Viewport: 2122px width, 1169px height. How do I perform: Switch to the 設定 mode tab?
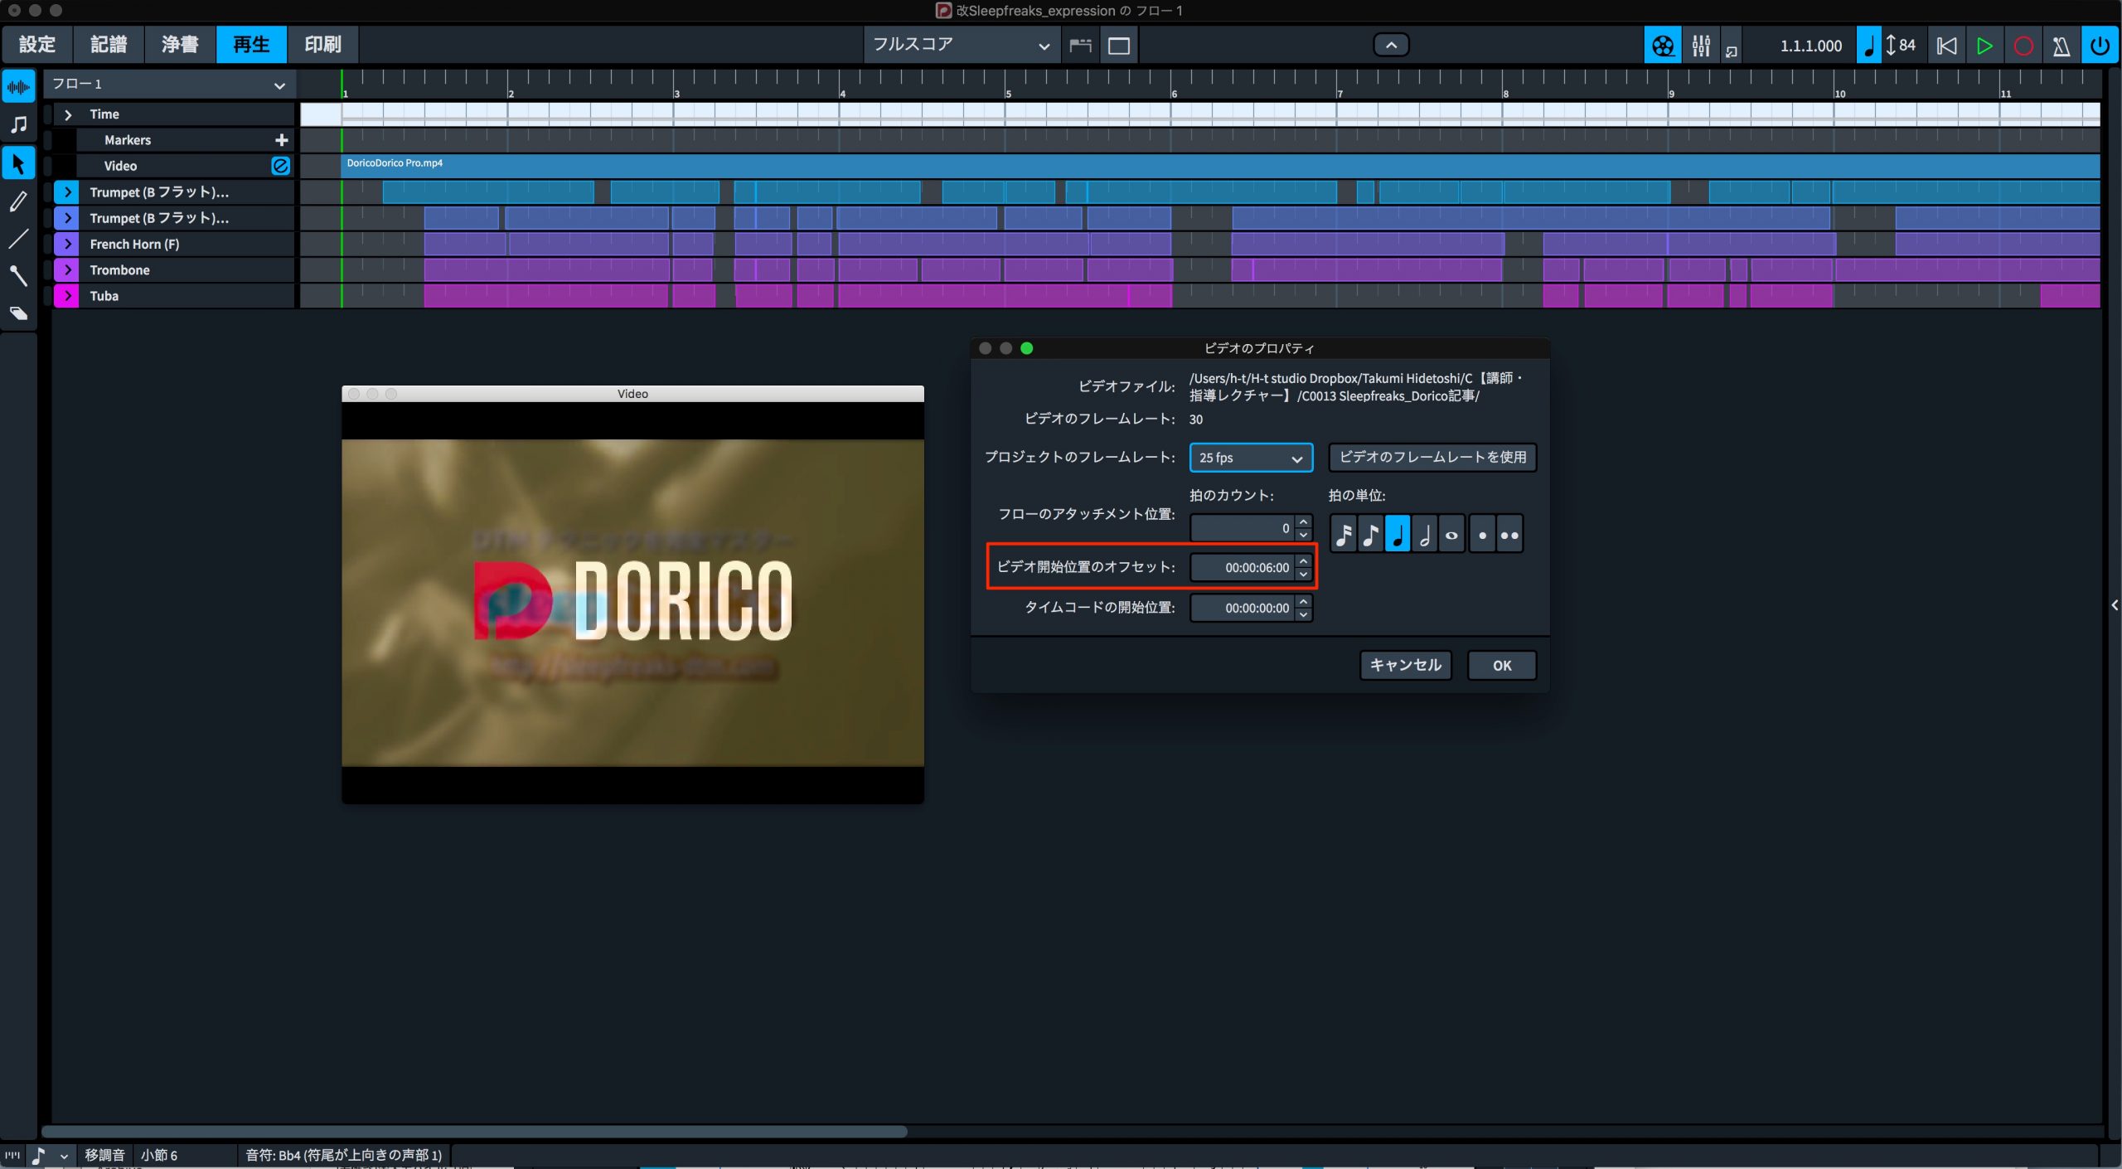click(37, 44)
